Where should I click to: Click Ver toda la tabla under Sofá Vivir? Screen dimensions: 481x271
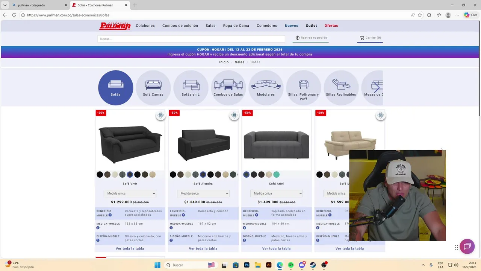[x=130, y=248]
